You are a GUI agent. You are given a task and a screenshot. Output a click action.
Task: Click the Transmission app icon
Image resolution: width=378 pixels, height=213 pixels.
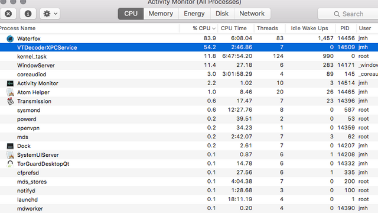click(x=10, y=101)
